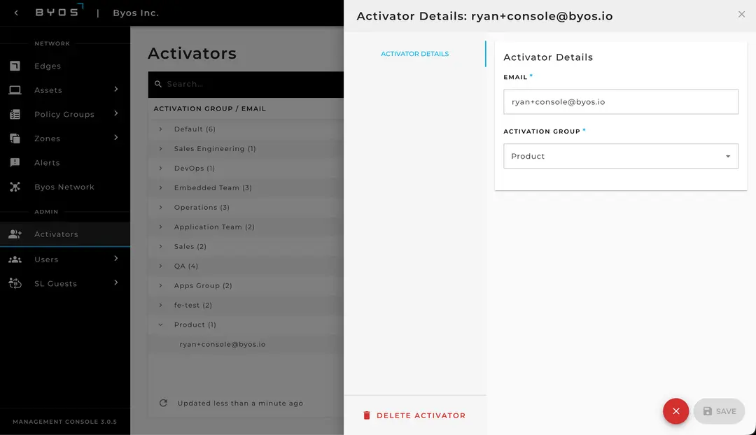Expand the Policy Groups submenu arrow
This screenshot has width=756, height=435.
coord(115,113)
